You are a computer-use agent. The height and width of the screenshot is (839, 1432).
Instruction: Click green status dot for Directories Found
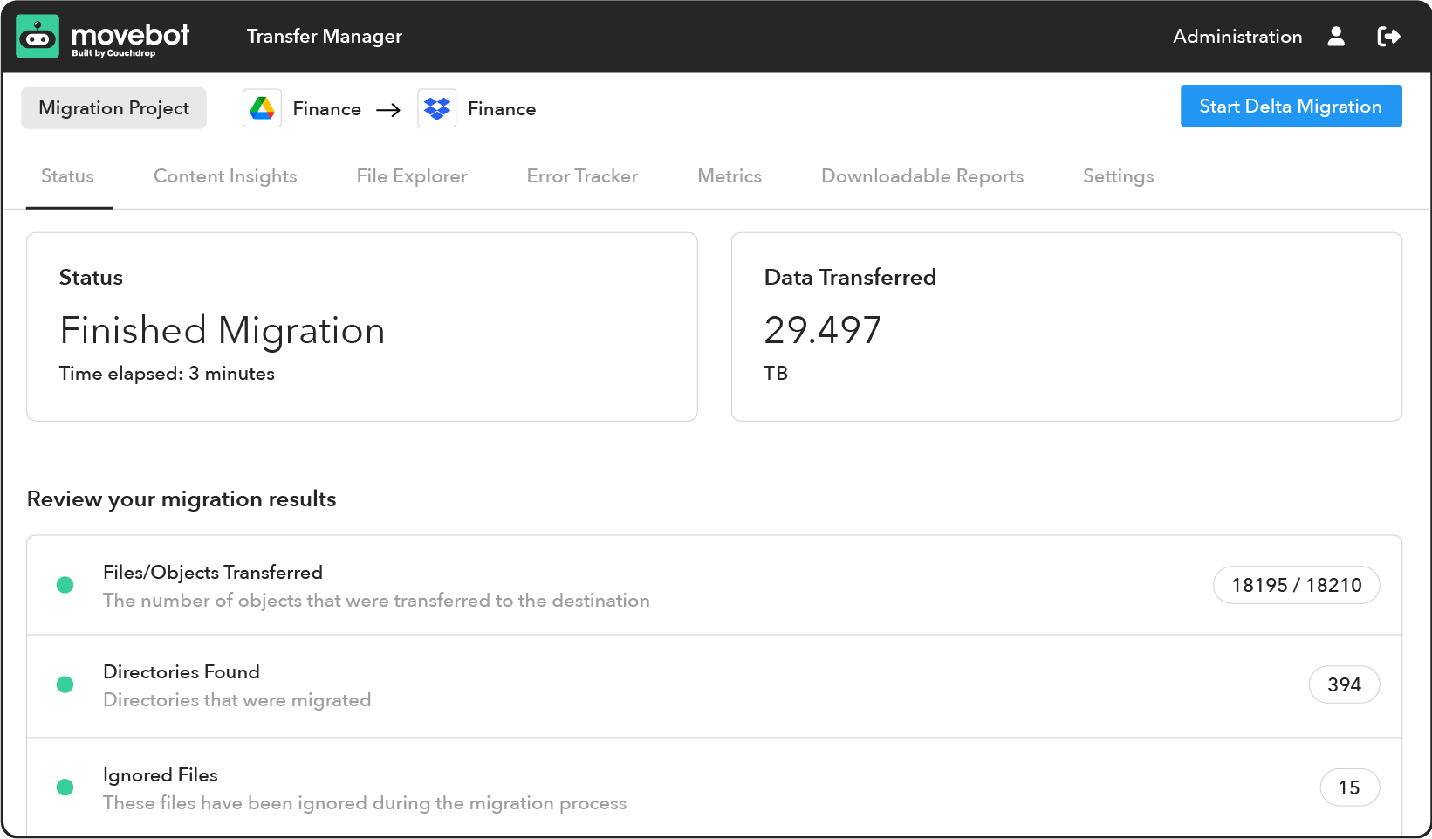65,684
